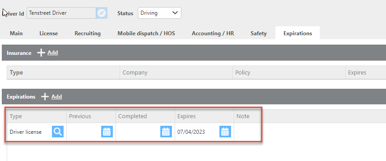
Task: Open the calendar picker in the Previous column
Action: click(107, 132)
